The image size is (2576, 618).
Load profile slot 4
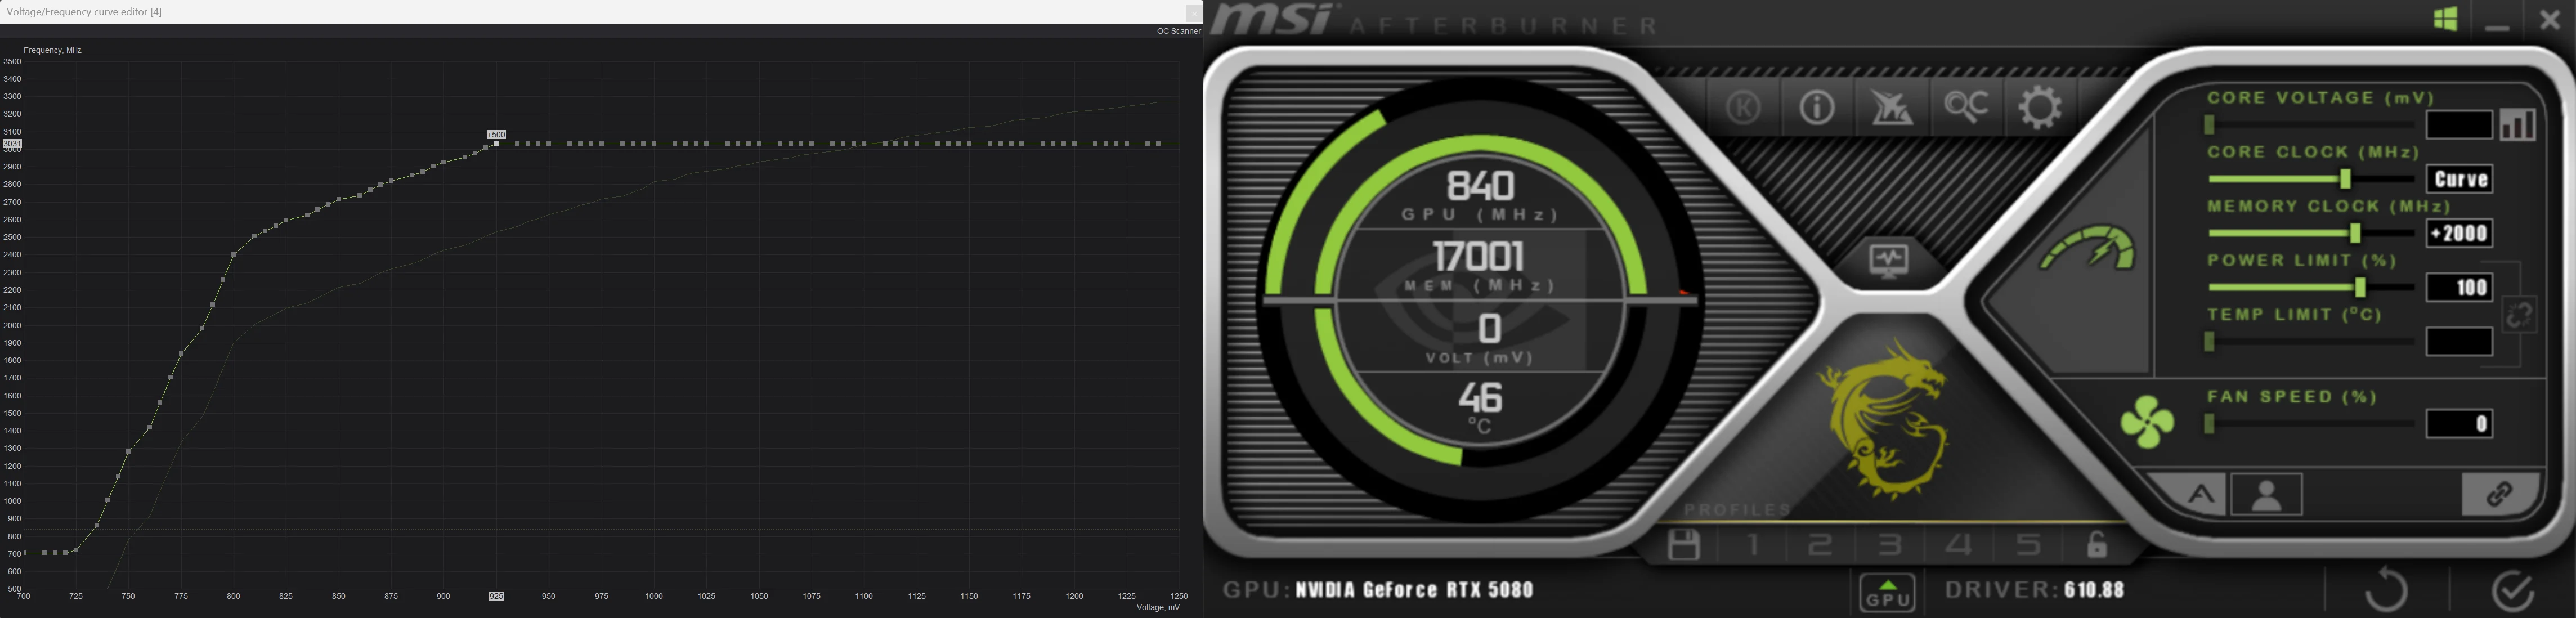tap(1958, 545)
